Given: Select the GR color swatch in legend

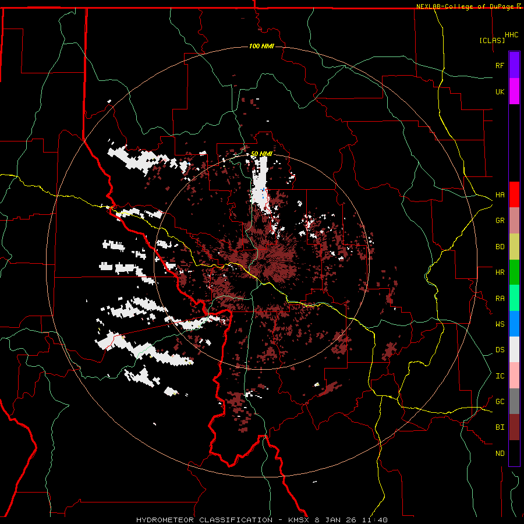Looking at the screenshot, I should pyautogui.click(x=514, y=221).
